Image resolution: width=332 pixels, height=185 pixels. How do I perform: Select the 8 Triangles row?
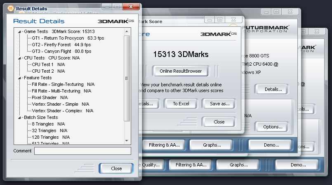click(x=48, y=124)
